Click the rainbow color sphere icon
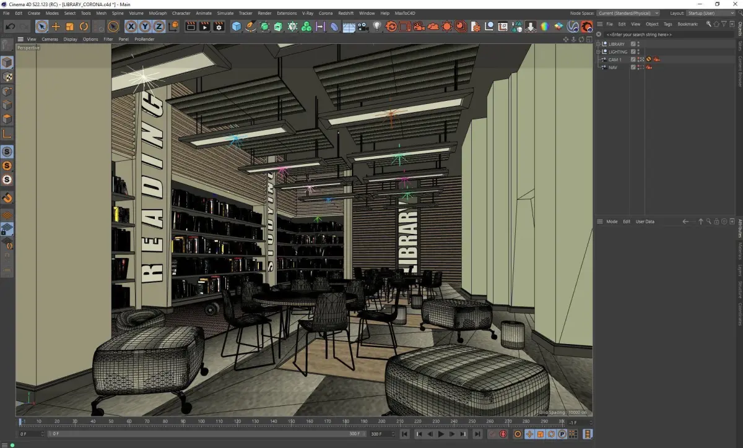The image size is (743, 448). (x=545, y=27)
